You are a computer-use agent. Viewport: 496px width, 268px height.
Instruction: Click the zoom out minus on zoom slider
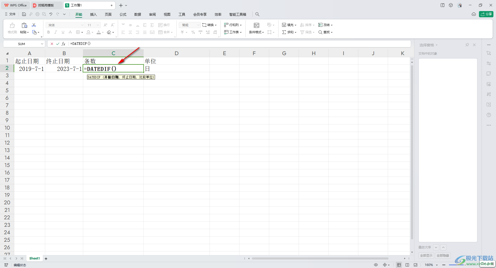click(444, 265)
